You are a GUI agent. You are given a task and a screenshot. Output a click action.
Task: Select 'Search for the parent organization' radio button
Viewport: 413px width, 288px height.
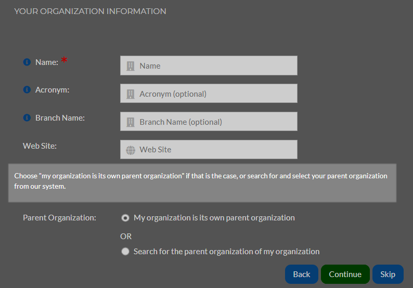(x=125, y=252)
